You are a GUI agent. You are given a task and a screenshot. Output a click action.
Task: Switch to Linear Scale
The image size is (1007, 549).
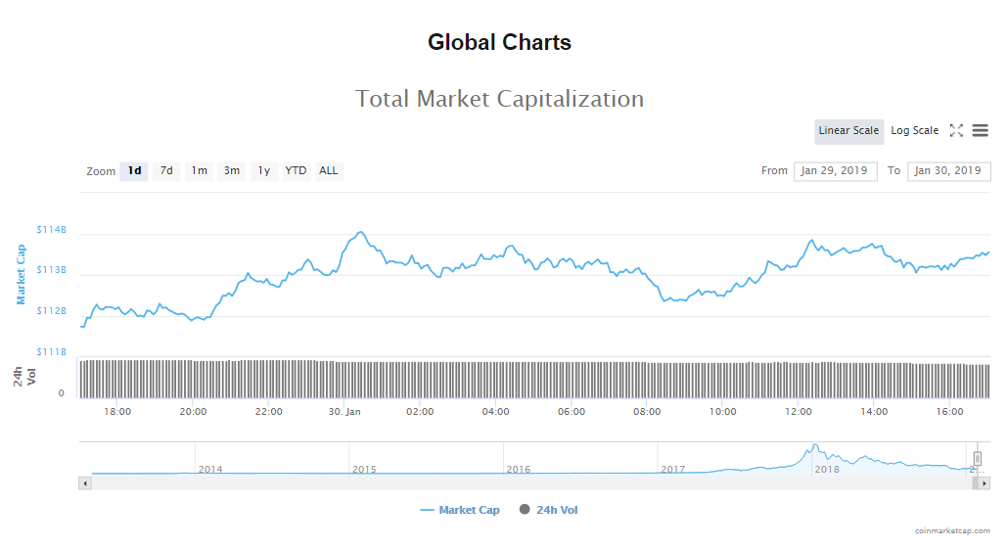click(x=848, y=131)
